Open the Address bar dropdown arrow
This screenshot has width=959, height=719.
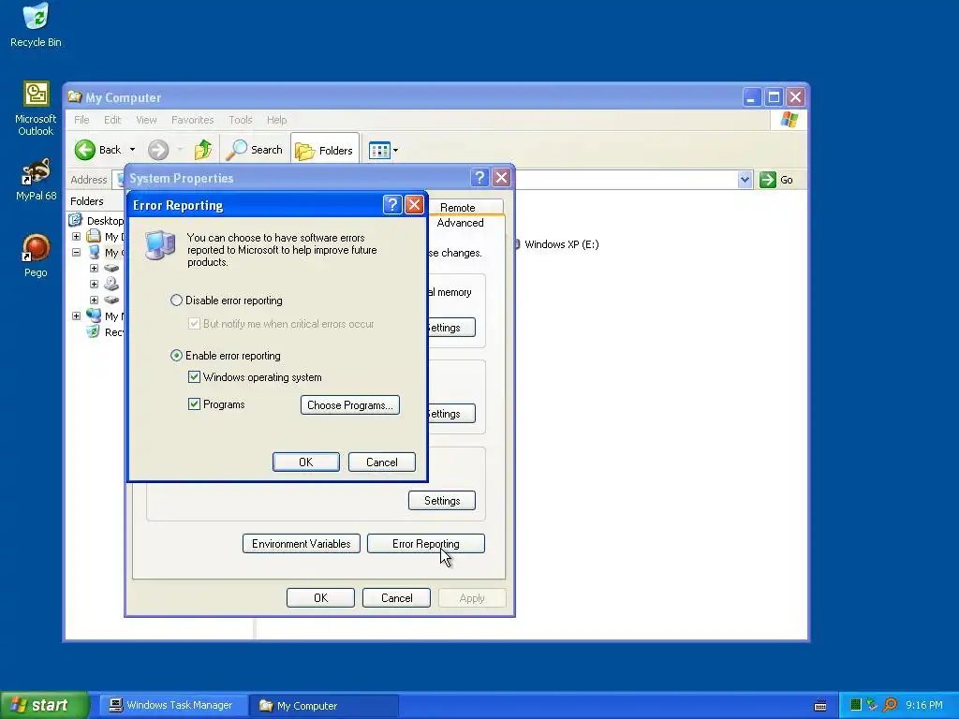tap(745, 180)
